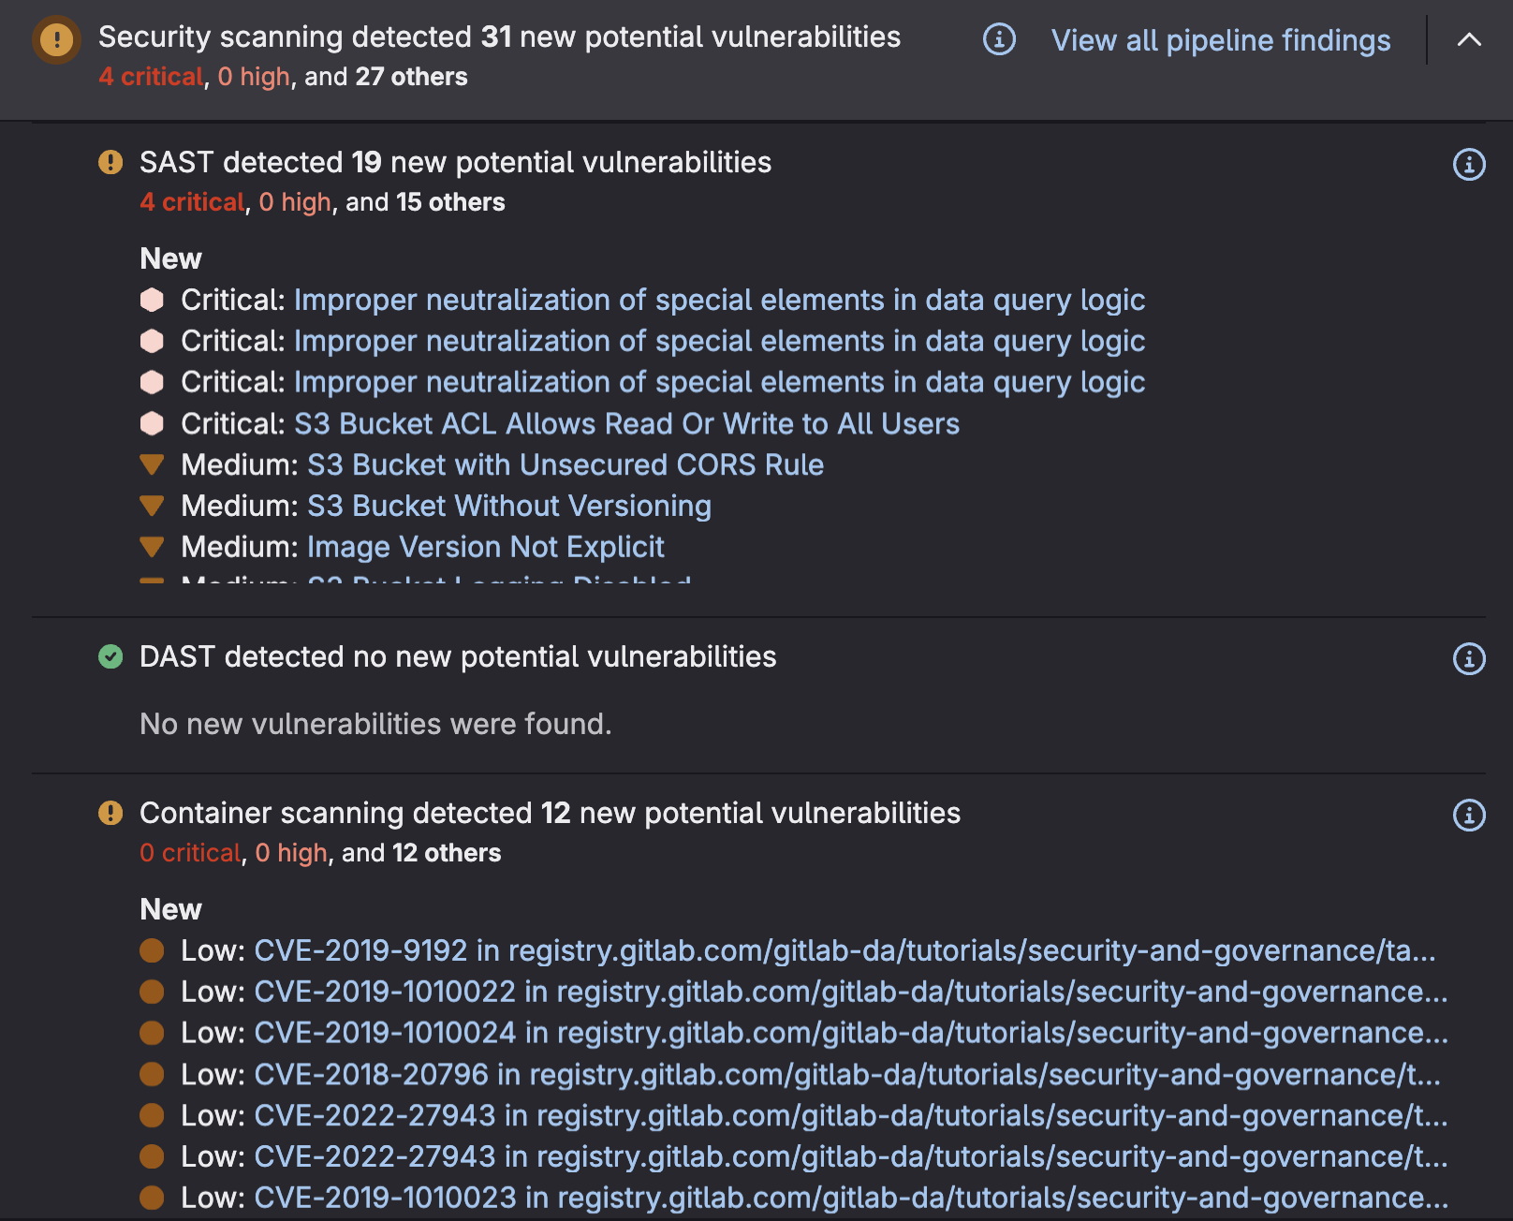Image resolution: width=1513 pixels, height=1221 pixels.
Task: Open the S3 Bucket with Unsecured CORS Rule finding
Action: 566,464
